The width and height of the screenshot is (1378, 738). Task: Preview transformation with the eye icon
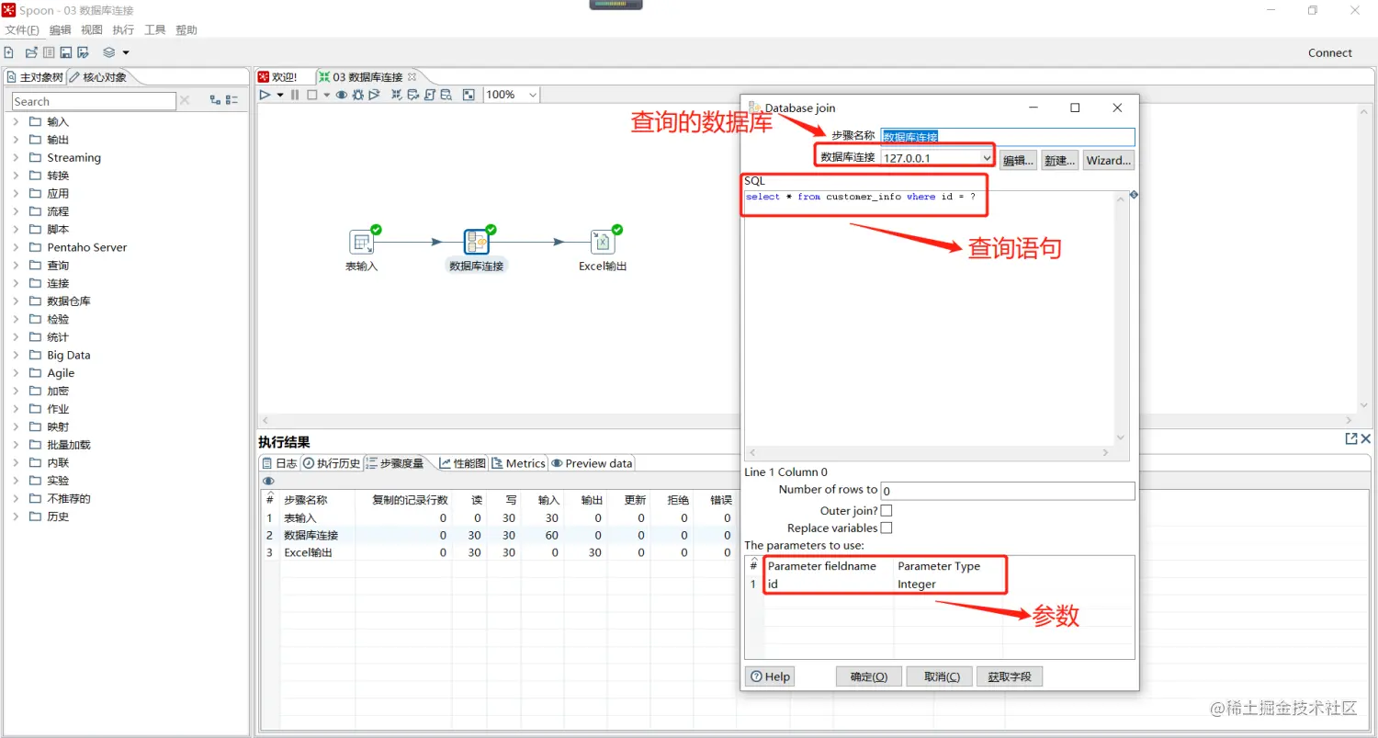tap(342, 95)
